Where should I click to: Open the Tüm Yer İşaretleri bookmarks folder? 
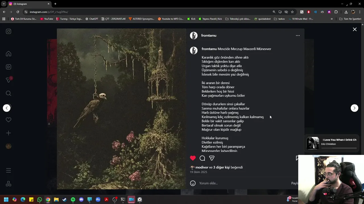click(350, 19)
